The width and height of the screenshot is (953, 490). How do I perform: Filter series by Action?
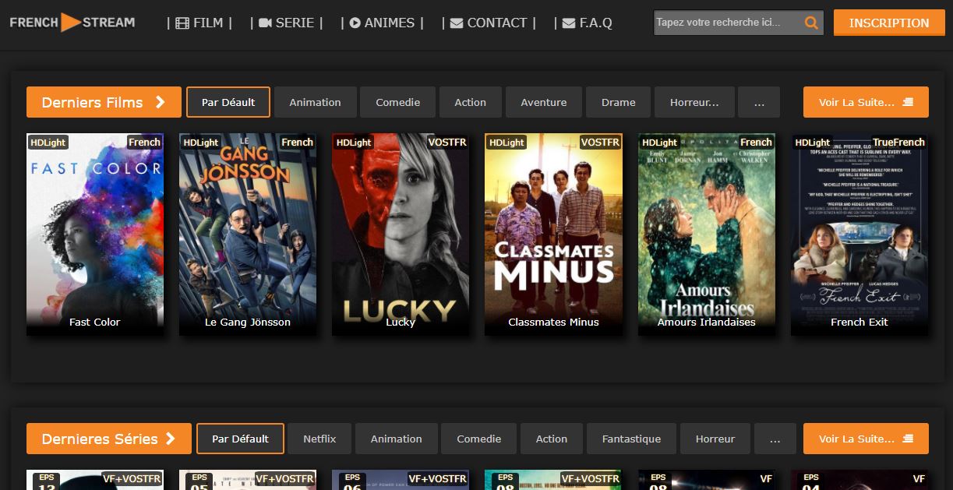pyautogui.click(x=552, y=439)
